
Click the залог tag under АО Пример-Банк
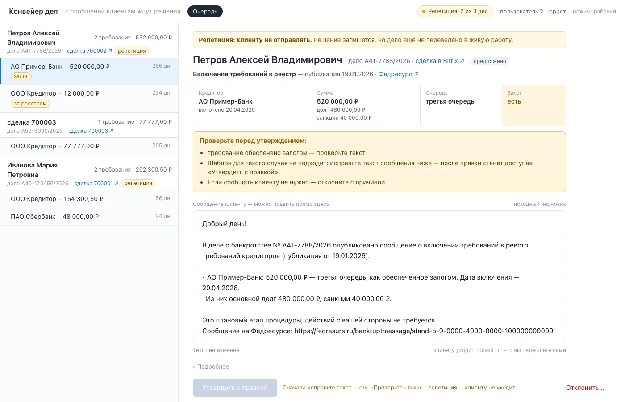point(21,76)
